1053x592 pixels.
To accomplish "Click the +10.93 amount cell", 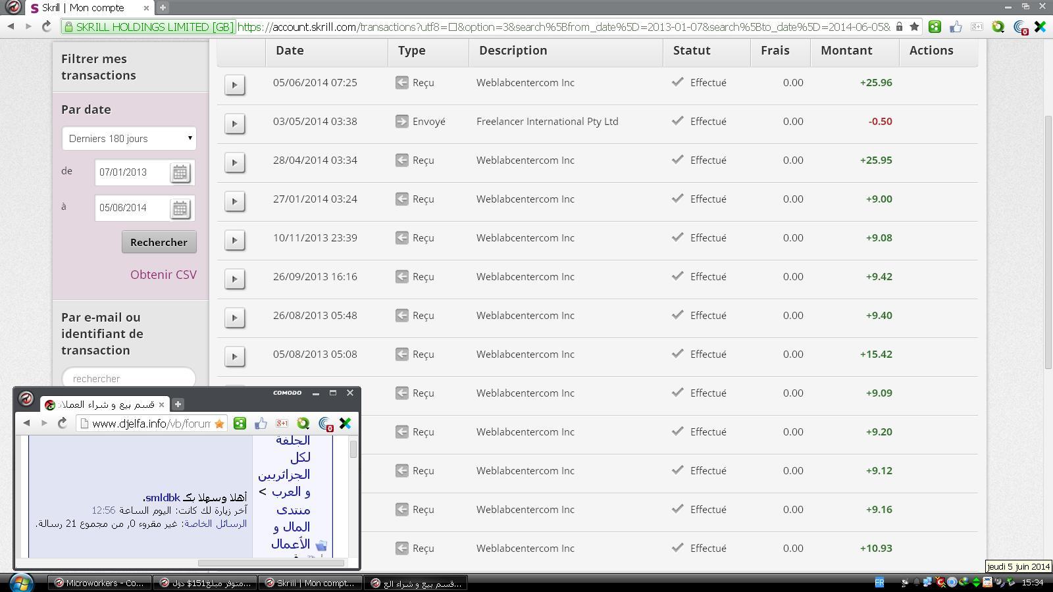I will 876,549.
